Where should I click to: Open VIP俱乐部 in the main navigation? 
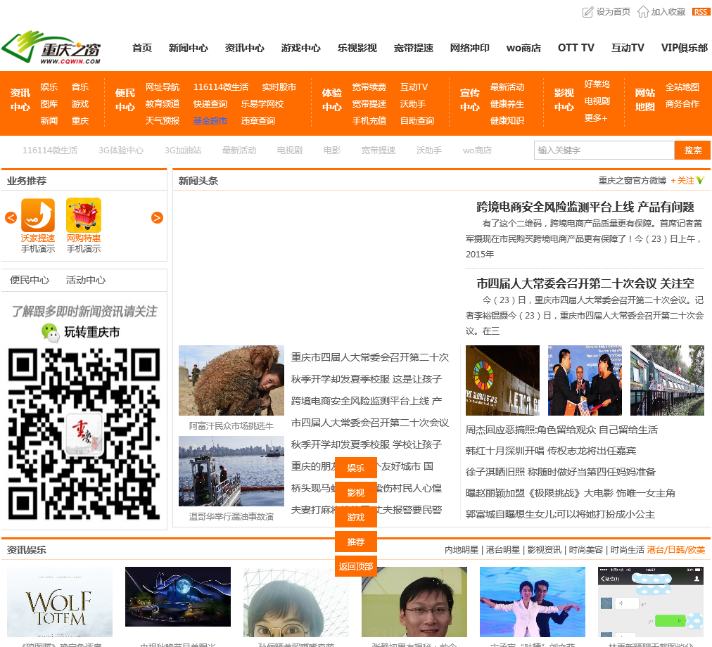(x=685, y=48)
